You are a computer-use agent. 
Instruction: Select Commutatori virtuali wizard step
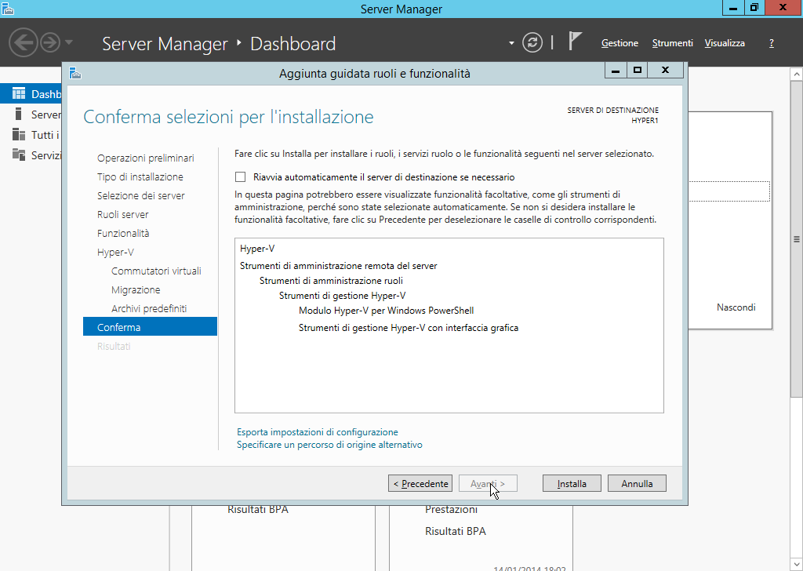coord(156,271)
